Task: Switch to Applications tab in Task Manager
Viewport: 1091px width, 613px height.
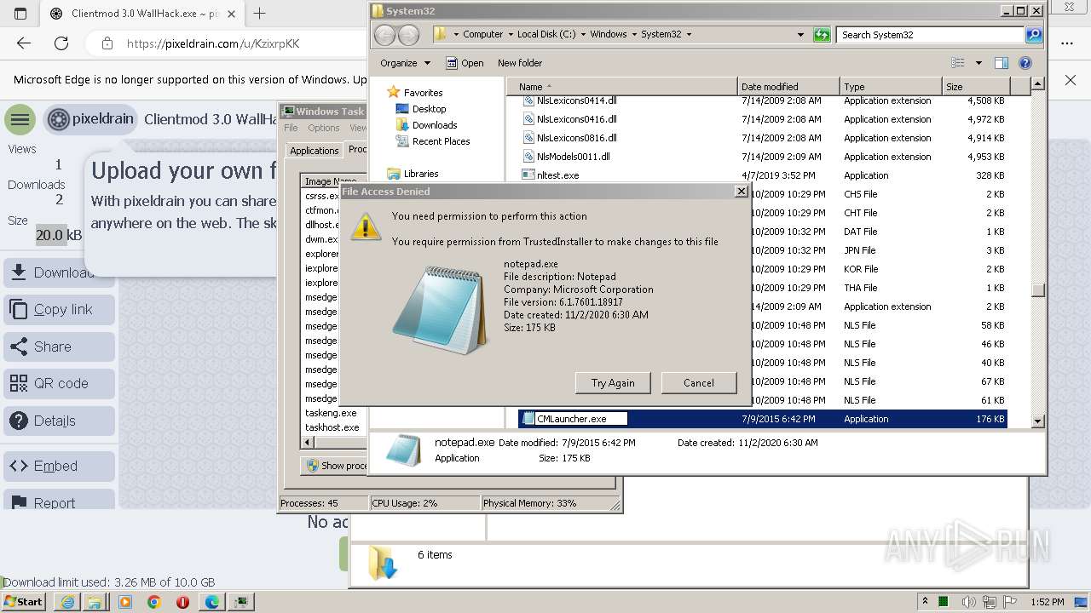Action: click(x=315, y=151)
